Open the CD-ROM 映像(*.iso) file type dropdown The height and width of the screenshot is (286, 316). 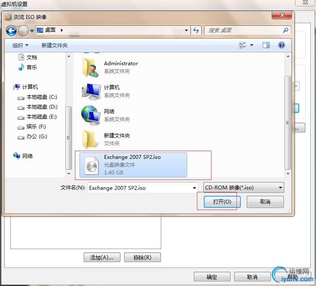(x=244, y=188)
